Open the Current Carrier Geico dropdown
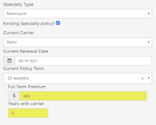The height and width of the screenshot is (125, 156). point(78,42)
